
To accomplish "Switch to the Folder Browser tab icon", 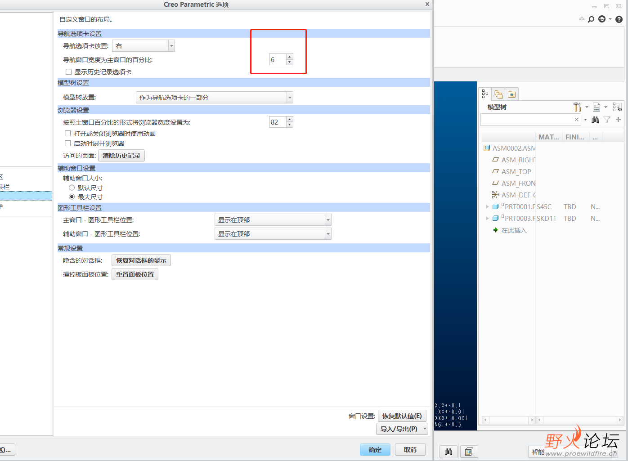I will click(x=498, y=94).
